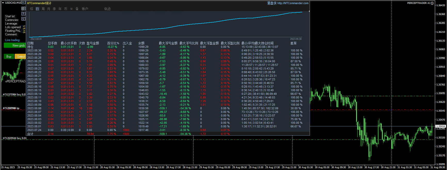Switch to the 周 weekly statistics tab
Image resolution: width=447 pixels, height=170 pixels.
click(43, 9)
